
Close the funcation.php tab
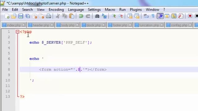coord(161,25)
